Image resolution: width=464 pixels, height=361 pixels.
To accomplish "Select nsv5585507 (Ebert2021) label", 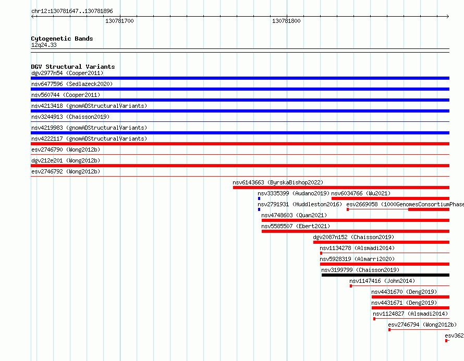I will pyautogui.click(x=296, y=226).
